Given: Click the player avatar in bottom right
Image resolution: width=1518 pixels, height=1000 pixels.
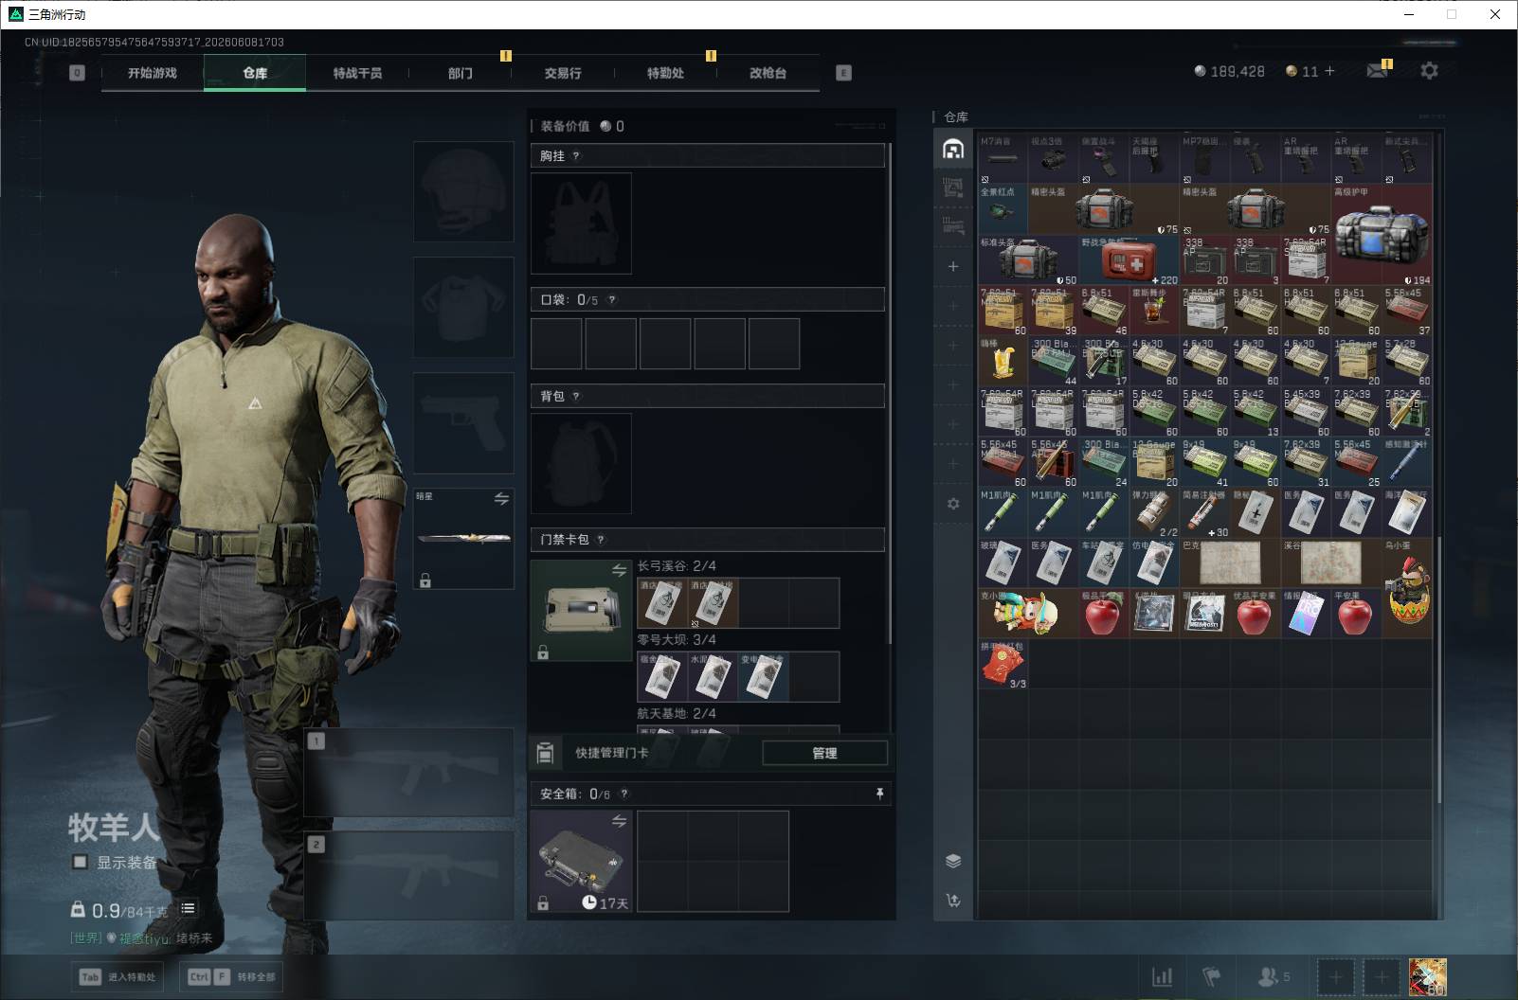Looking at the screenshot, I should click(1427, 976).
